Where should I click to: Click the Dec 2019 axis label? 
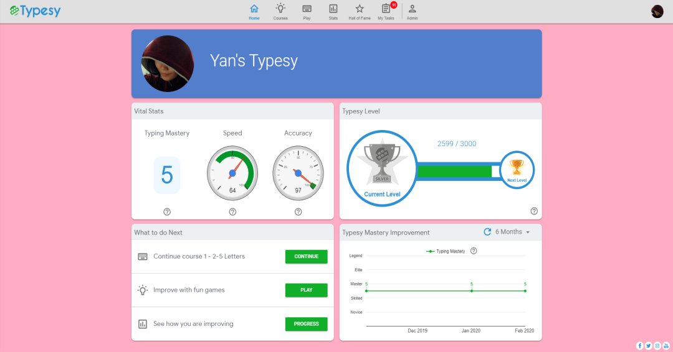(x=417, y=331)
